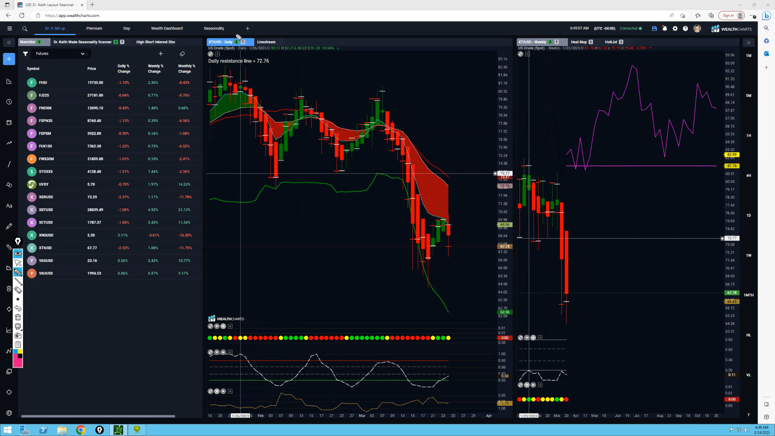Expand the daily chart indicator plus box
The image size is (775, 436).
(x=218, y=54)
